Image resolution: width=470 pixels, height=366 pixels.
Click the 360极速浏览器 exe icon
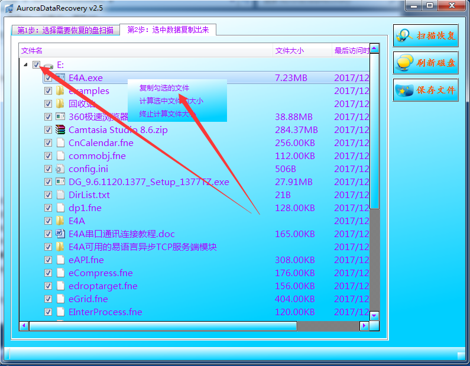coord(60,116)
